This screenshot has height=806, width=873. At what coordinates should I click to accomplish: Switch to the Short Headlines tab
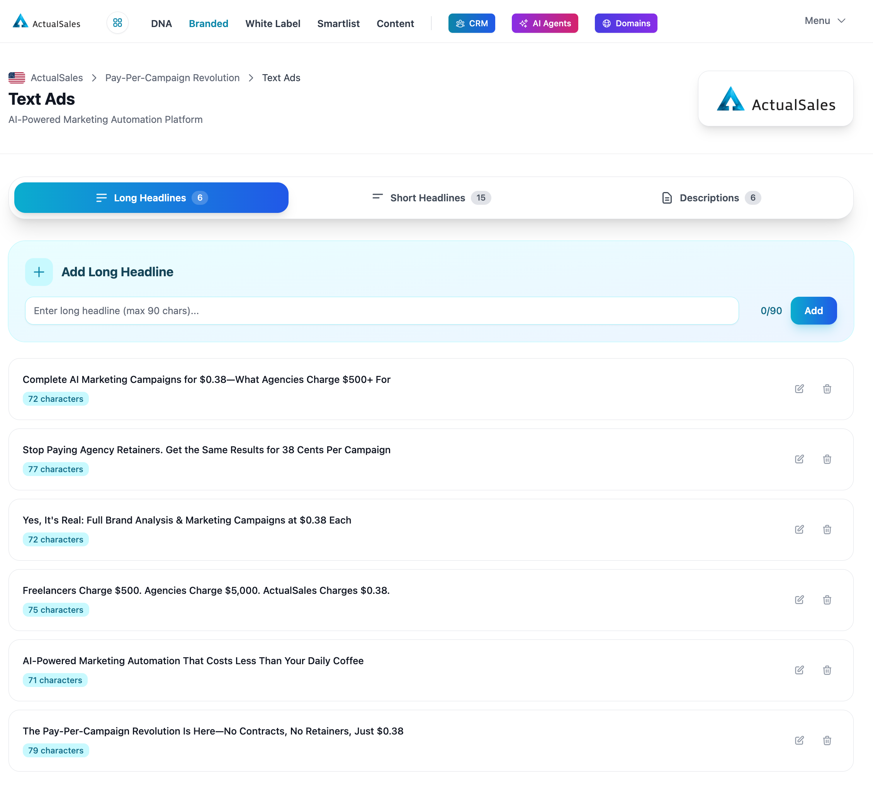(x=430, y=197)
